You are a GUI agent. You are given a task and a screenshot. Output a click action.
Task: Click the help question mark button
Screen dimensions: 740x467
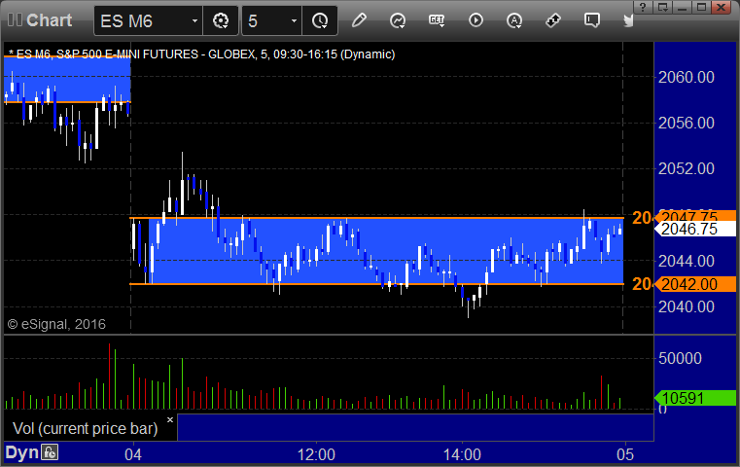click(643, 7)
